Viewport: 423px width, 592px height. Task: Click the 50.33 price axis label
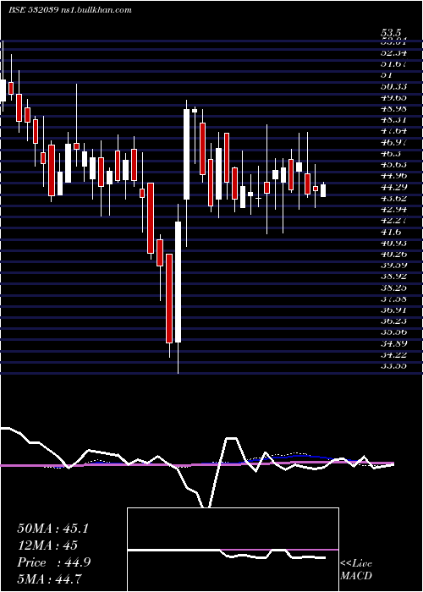click(x=394, y=86)
